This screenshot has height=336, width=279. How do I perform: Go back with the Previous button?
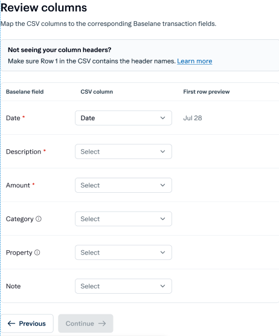click(x=27, y=323)
